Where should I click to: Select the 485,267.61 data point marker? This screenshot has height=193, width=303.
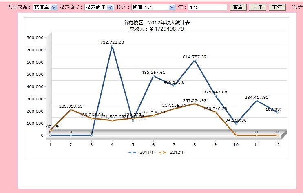[153, 76]
